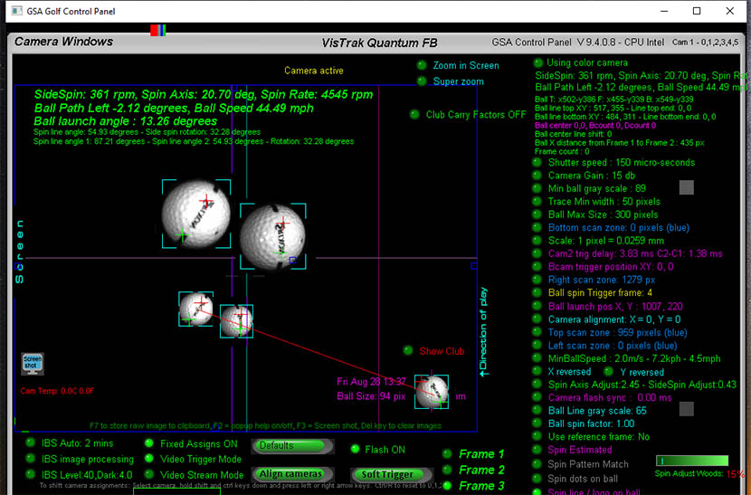
Task: Click Min ball gray scale 89 LED
Action: pos(537,188)
